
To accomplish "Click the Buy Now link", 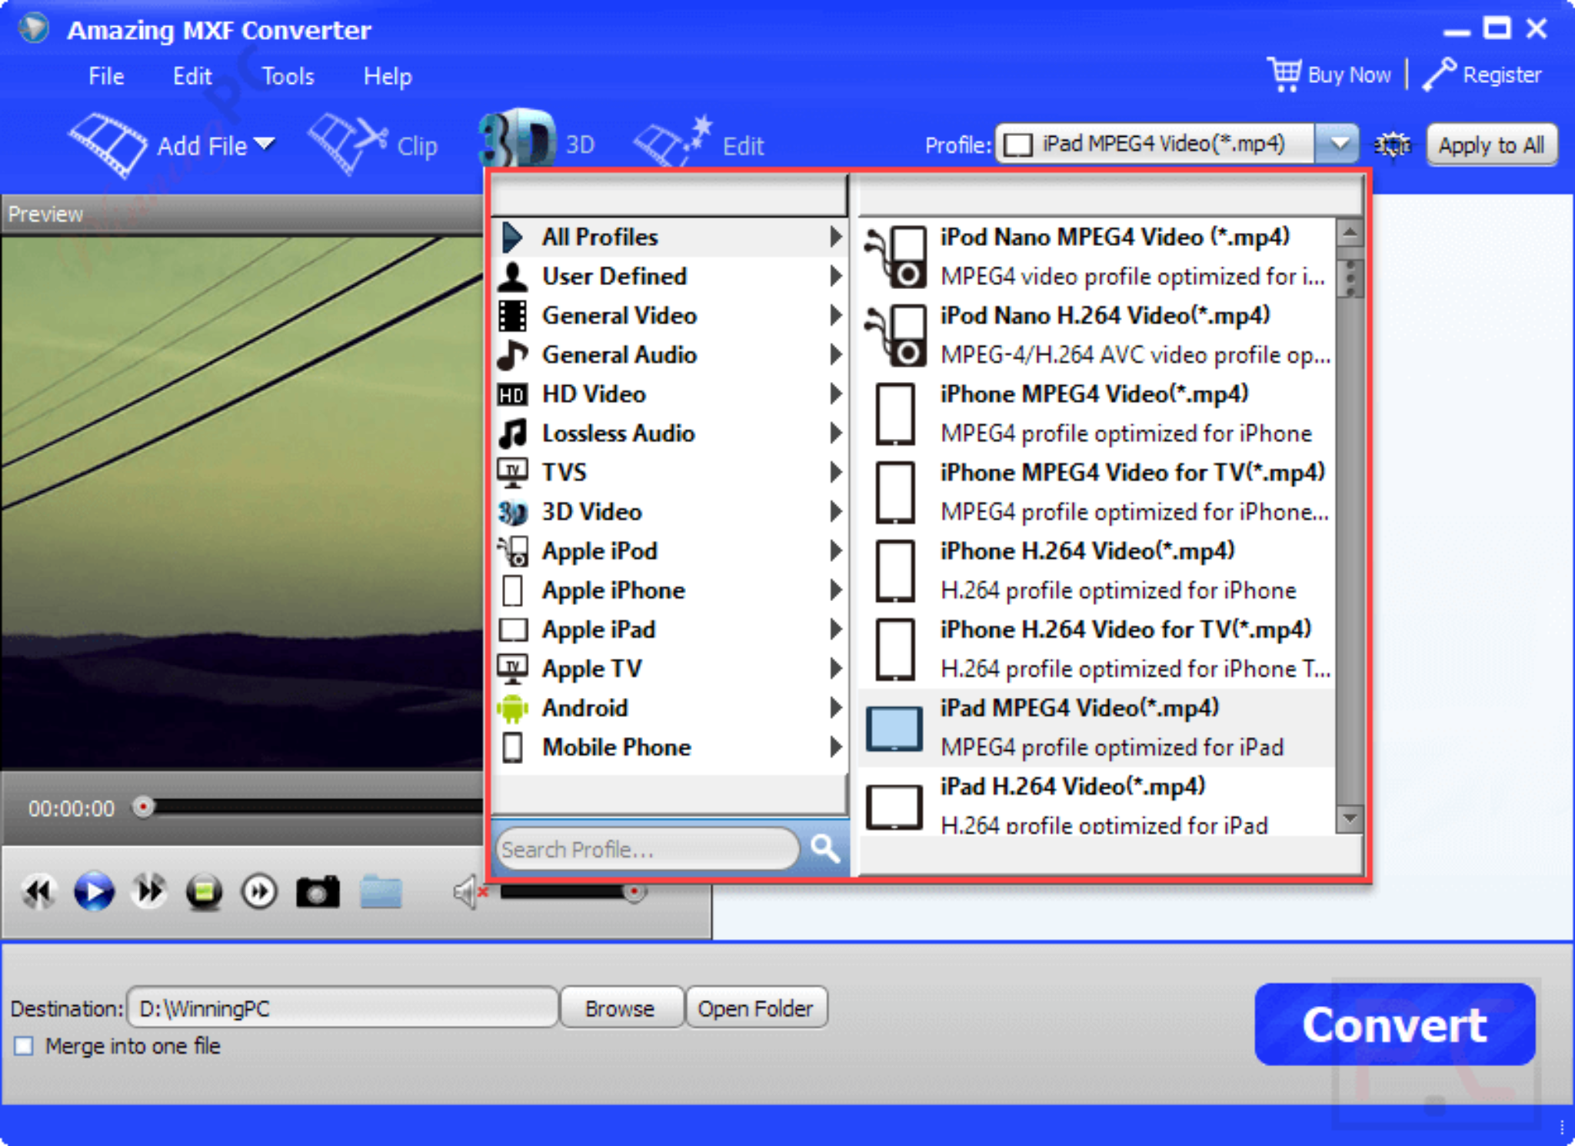I will coord(1349,75).
